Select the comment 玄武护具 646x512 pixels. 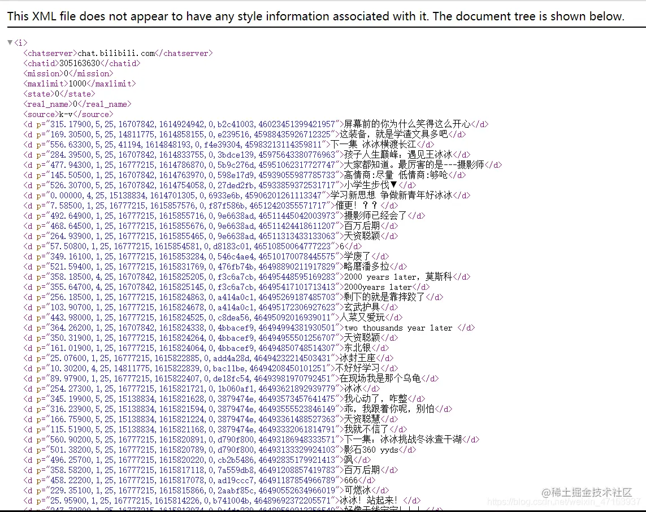(362, 307)
